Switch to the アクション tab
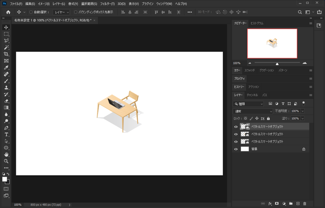This screenshot has width=325, height=208. pos(254,87)
